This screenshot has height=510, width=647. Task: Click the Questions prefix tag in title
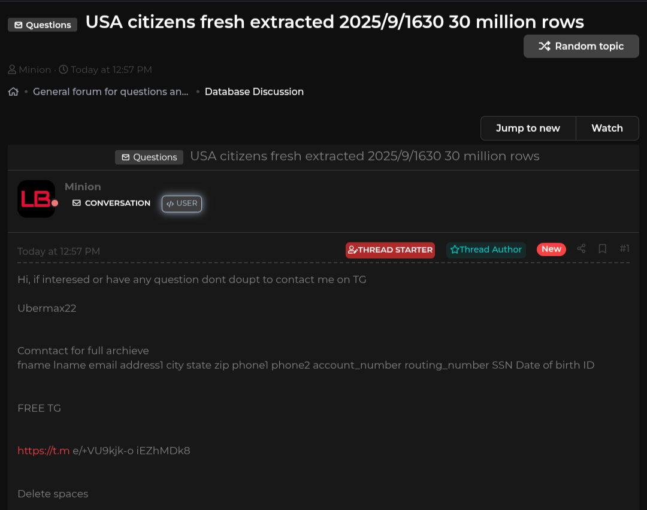point(43,25)
